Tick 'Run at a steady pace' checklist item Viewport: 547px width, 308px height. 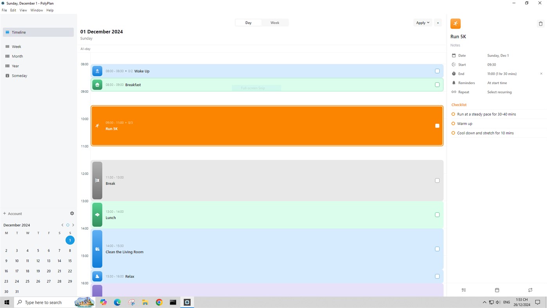tap(453, 114)
